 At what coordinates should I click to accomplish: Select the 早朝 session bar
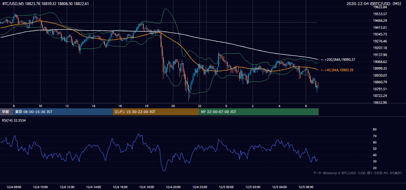[7, 112]
